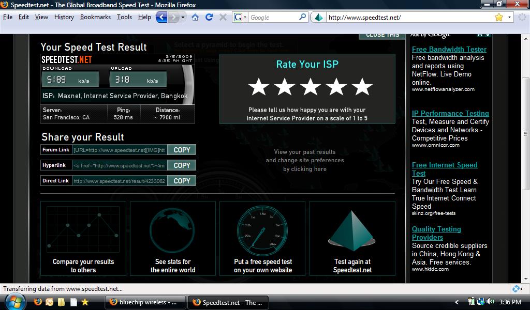Open the Free Bandwidth Tester ad link
The width and height of the screenshot is (530, 310).
(x=449, y=49)
